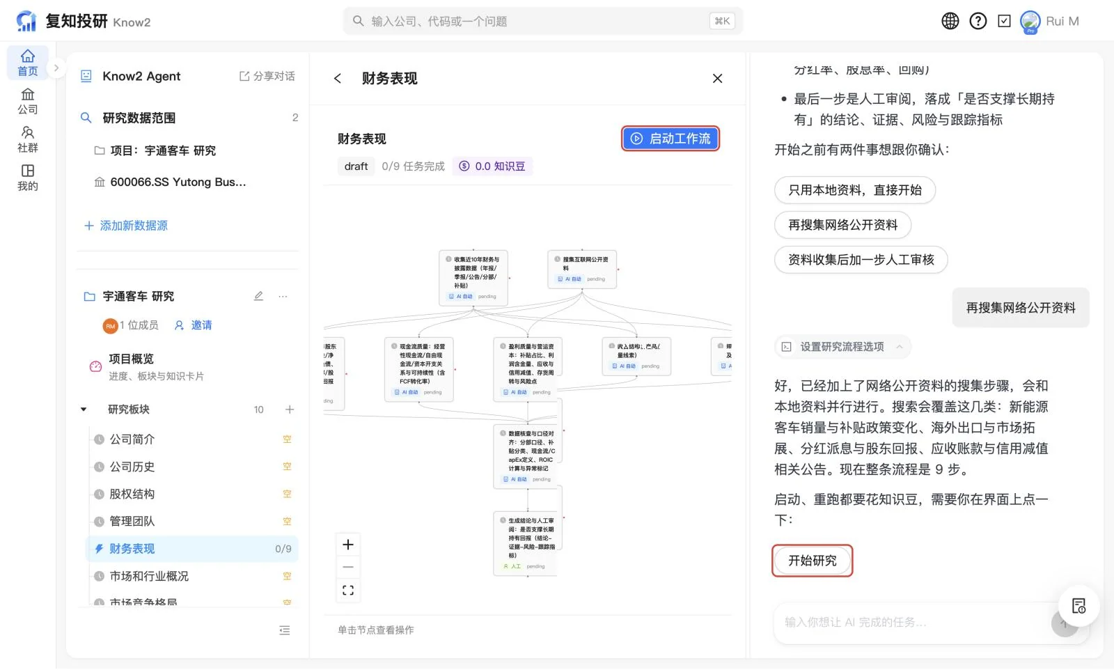Open the 首页 home sidebar item
The height and width of the screenshot is (670, 1114).
(x=28, y=62)
